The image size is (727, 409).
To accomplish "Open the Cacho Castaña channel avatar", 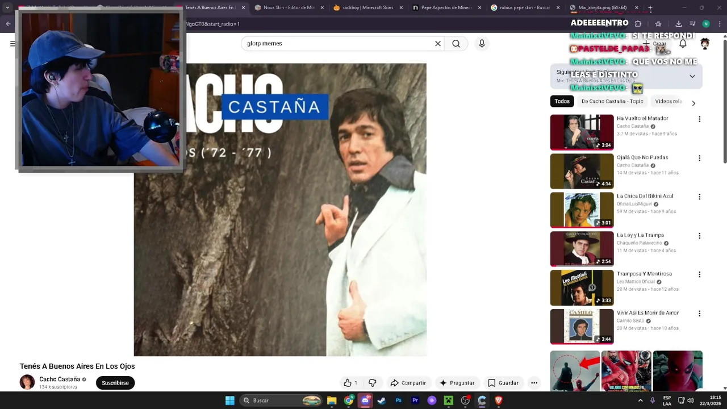I will pyautogui.click(x=27, y=383).
